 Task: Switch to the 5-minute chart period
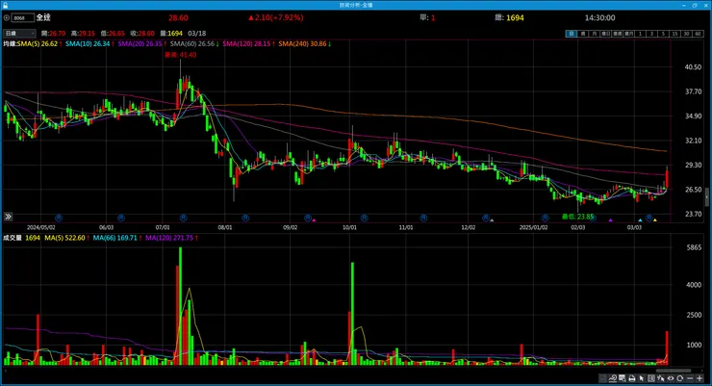664,34
